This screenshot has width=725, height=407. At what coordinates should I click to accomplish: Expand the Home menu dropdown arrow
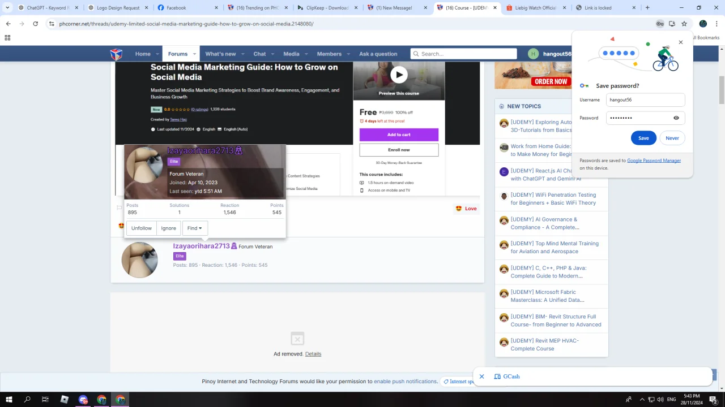click(x=157, y=54)
